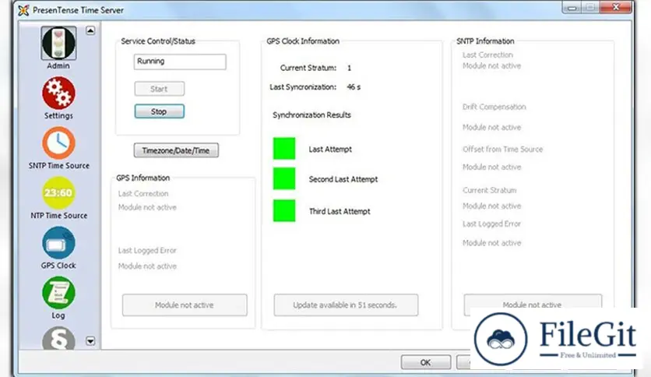Click GPS Information Module not active button
Image resolution: width=651 pixels, height=377 pixels.
pyautogui.click(x=185, y=305)
